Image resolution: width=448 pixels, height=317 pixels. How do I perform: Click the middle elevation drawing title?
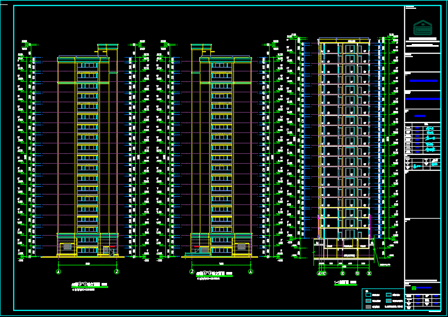click(214, 274)
